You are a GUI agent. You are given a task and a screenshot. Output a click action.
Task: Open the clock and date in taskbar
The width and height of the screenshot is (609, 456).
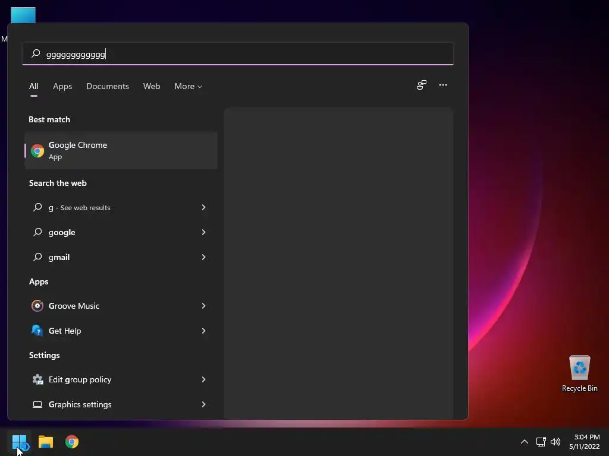click(x=584, y=442)
